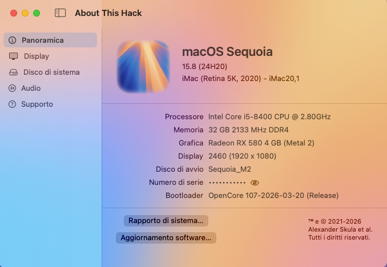The image size is (387, 267).
Task: Click "OpenCore 107-2026-03-20 (Release)" value
Action: [x=273, y=196]
